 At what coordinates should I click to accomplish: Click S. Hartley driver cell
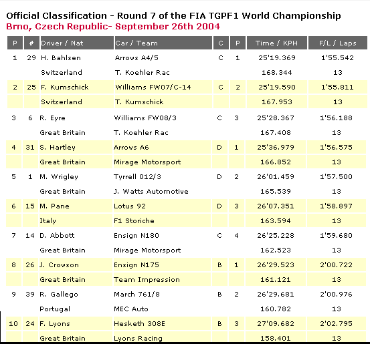pos(76,147)
